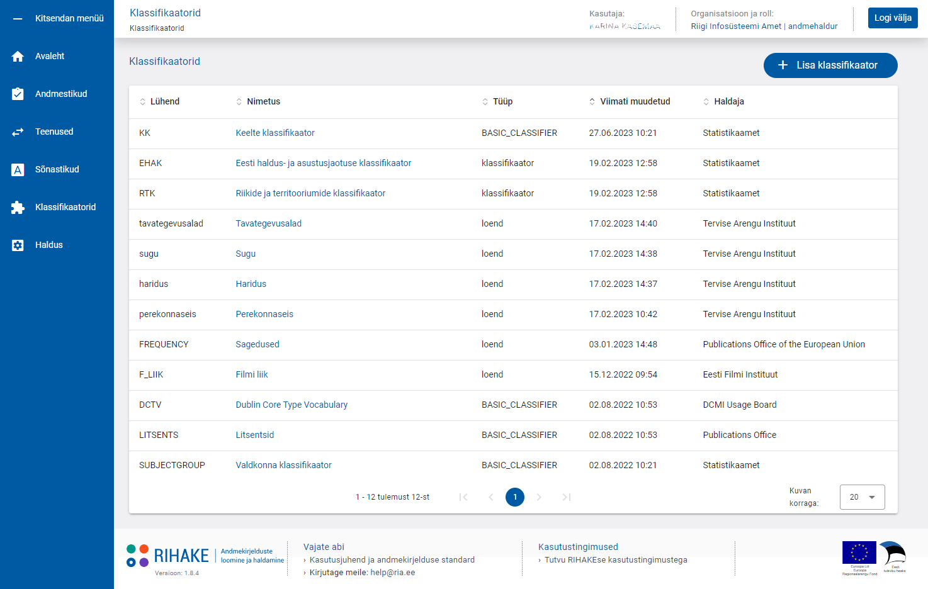The width and height of the screenshot is (928, 589).
Task: Go to the last results page icon
Action: [x=567, y=497]
